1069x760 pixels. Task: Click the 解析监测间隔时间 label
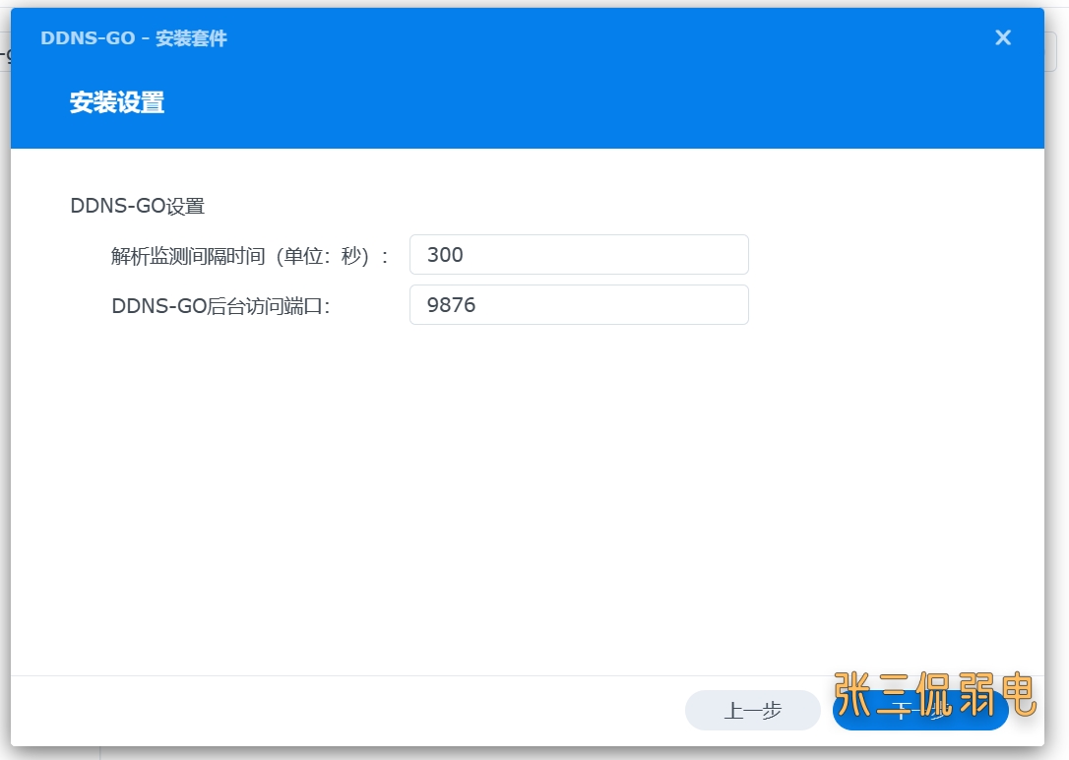[x=249, y=256]
